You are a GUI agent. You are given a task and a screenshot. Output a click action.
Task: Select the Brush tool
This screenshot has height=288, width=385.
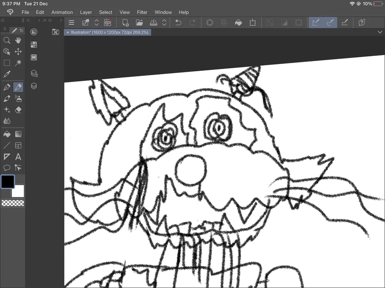(7, 99)
